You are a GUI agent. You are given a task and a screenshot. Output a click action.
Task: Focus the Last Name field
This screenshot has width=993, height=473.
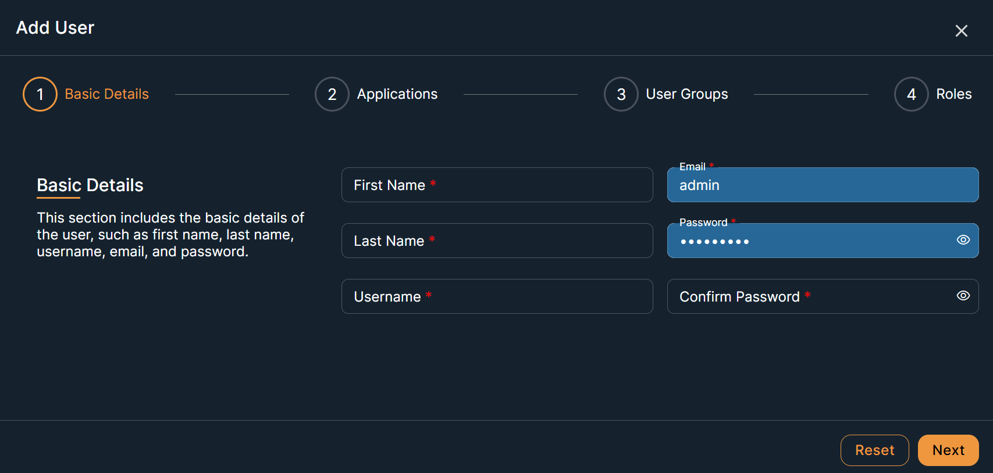tap(497, 241)
